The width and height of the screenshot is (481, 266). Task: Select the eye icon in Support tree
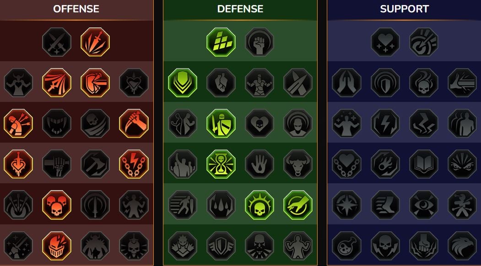pyautogui.click(x=424, y=205)
